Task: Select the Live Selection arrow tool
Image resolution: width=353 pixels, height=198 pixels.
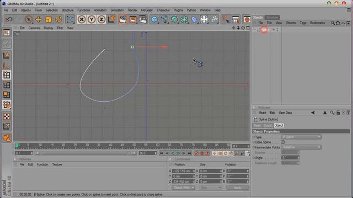Action: [29, 19]
